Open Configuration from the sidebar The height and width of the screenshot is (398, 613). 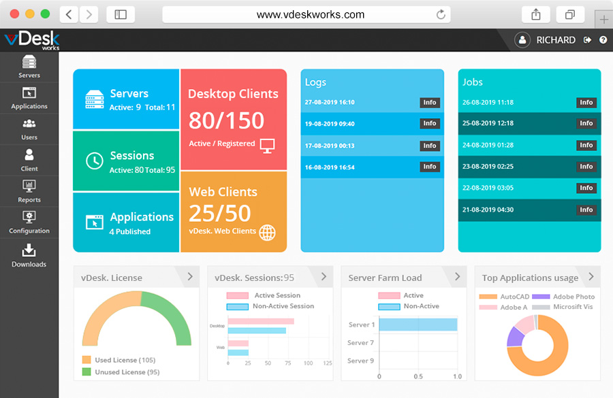pos(29,222)
